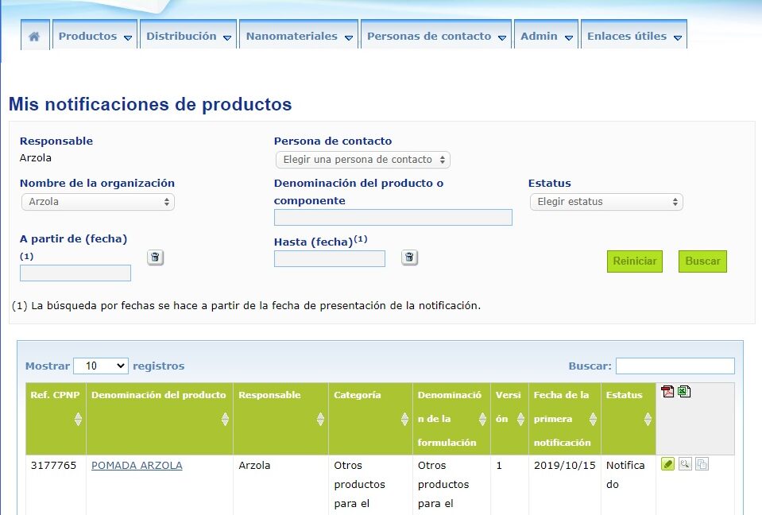The image size is (762, 515).
Task: Open 'Elegir una persona de contacto' dropdown
Action: pos(362,160)
